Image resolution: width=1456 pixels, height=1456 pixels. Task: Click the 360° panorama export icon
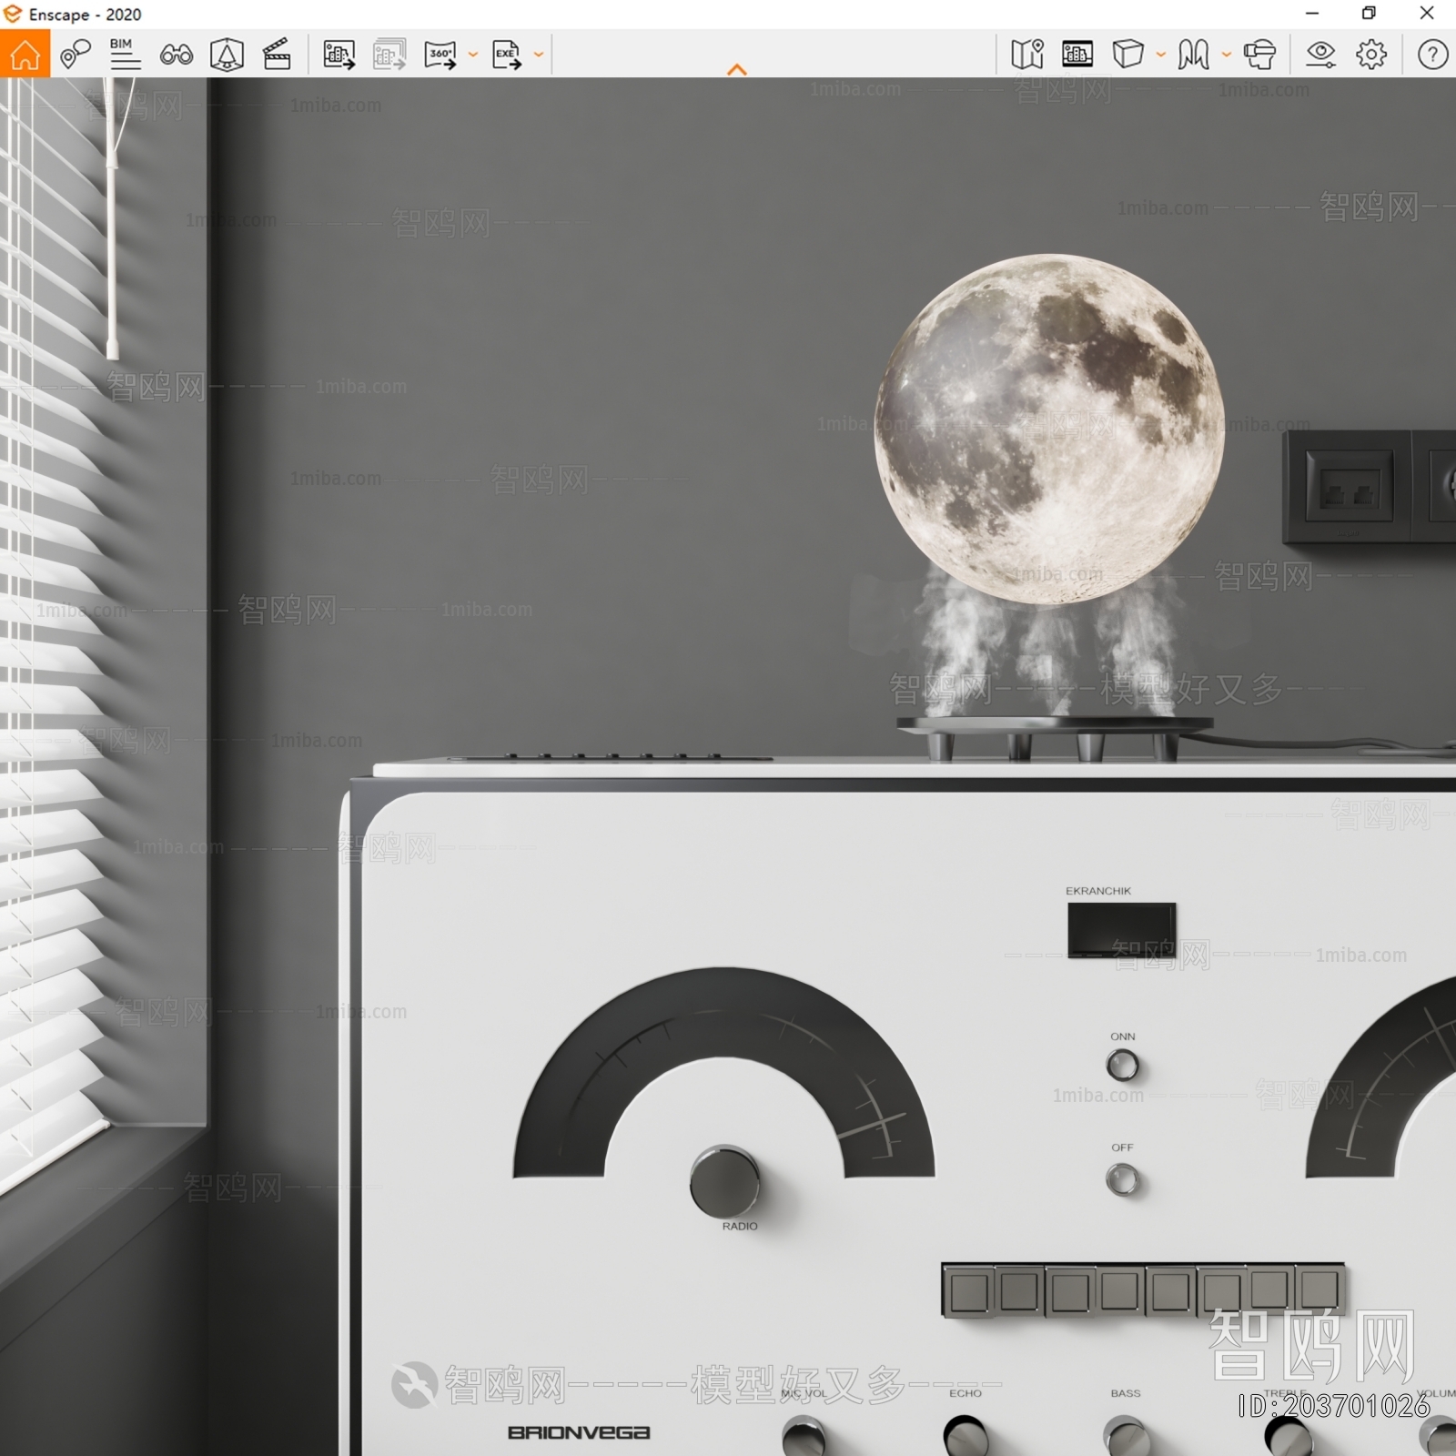pos(440,55)
